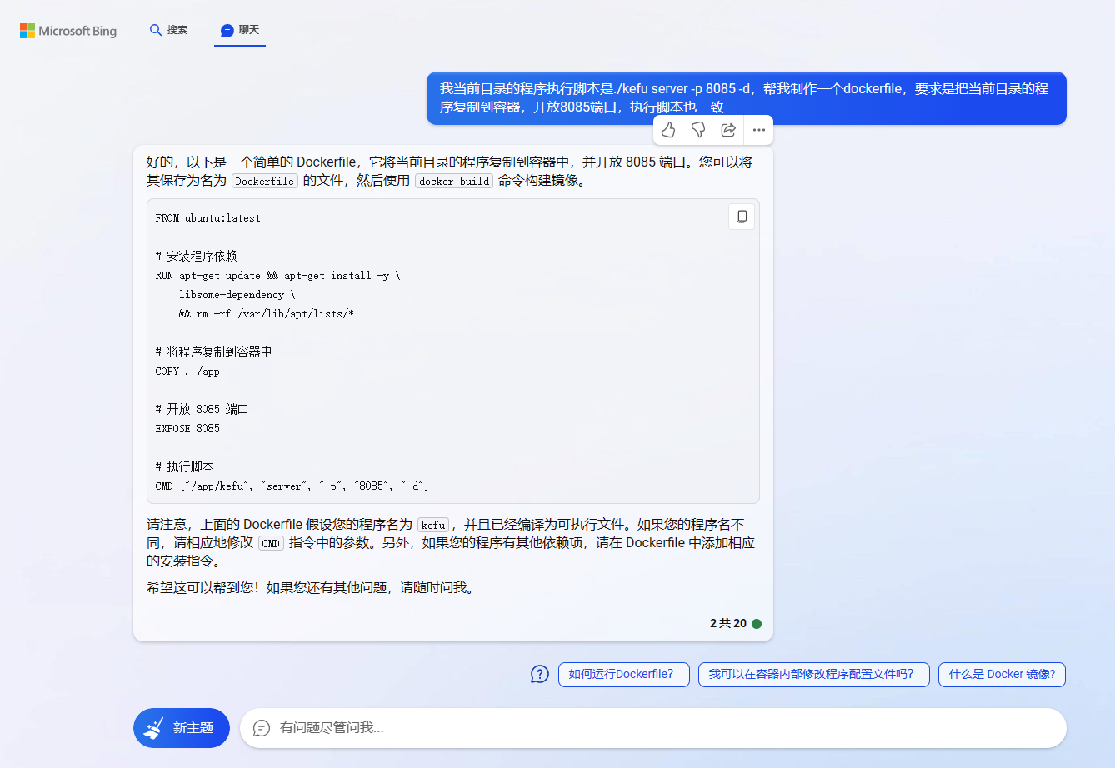Copy the Dockerfile code block
The image size is (1115, 768).
(742, 217)
